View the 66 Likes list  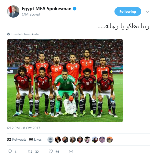click(x=35, y=139)
